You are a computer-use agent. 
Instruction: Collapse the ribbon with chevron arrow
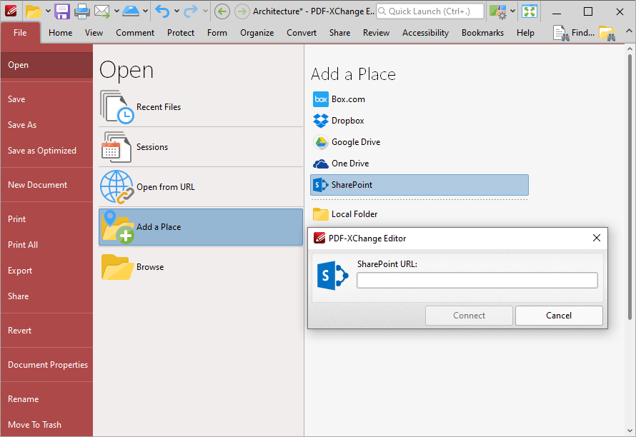point(629,31)
